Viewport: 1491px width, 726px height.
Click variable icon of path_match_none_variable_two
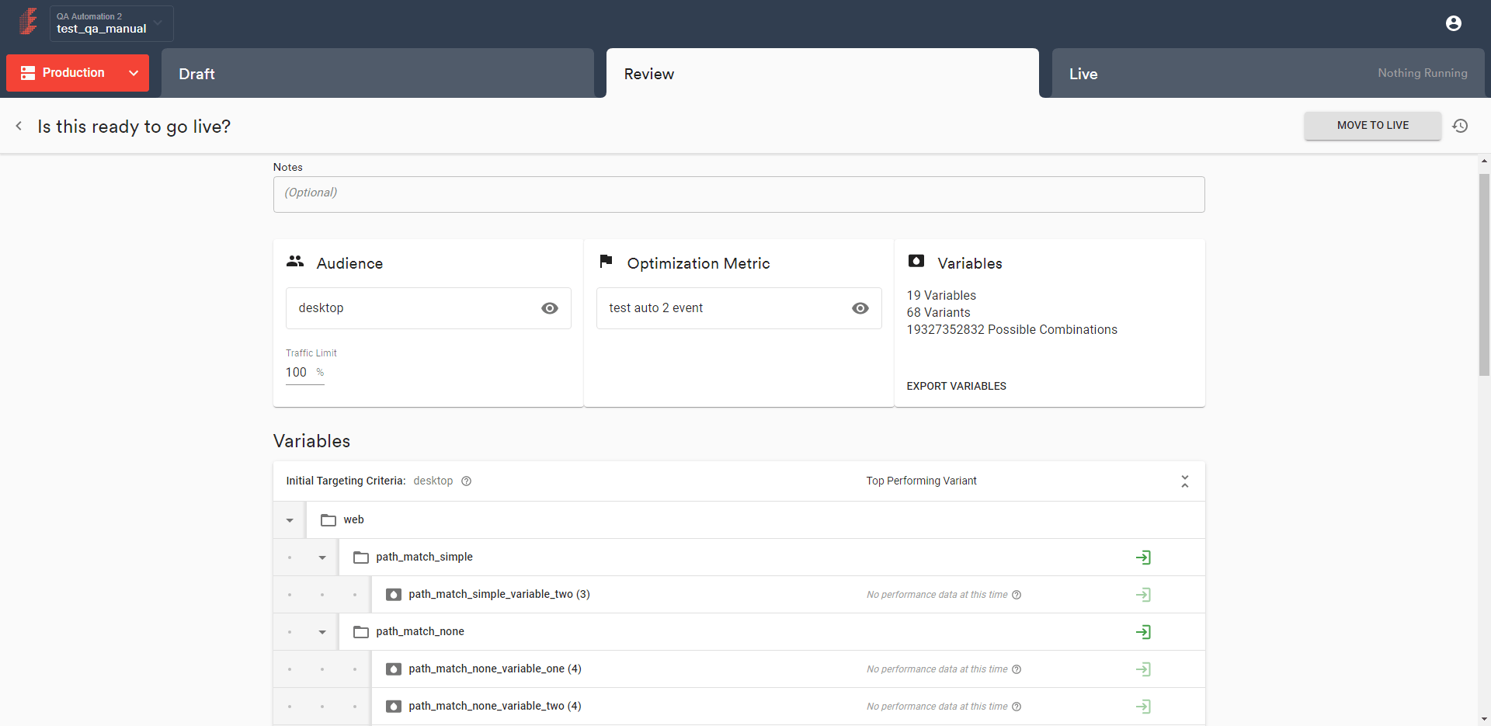394,707
